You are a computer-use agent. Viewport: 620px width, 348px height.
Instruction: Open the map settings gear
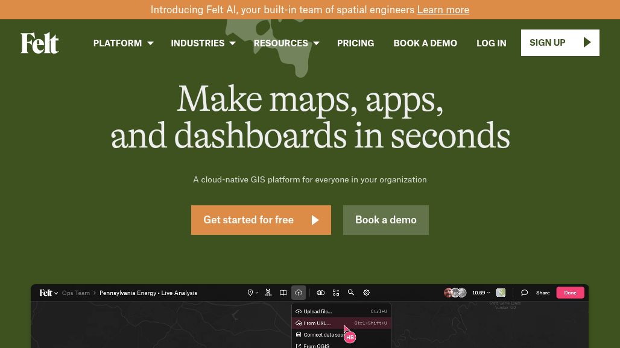tap(366, 293)
